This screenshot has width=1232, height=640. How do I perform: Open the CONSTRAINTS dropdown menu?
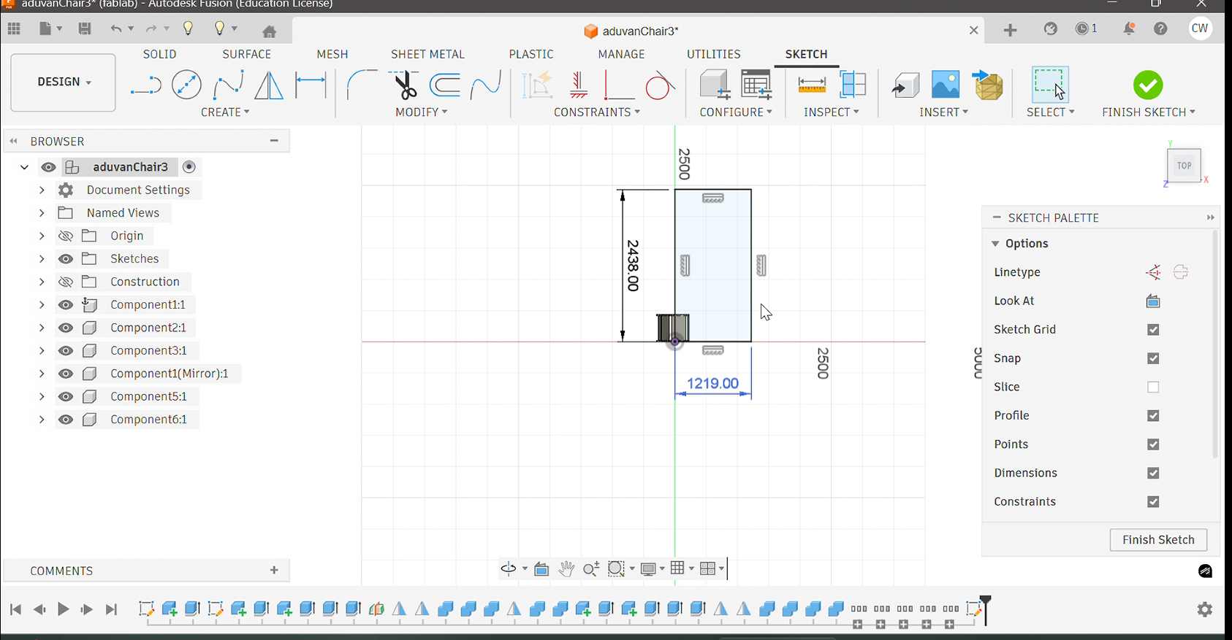point(597,112)
